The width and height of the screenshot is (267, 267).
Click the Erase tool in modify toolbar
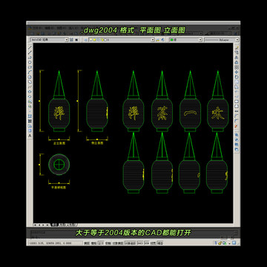[237, 47]
